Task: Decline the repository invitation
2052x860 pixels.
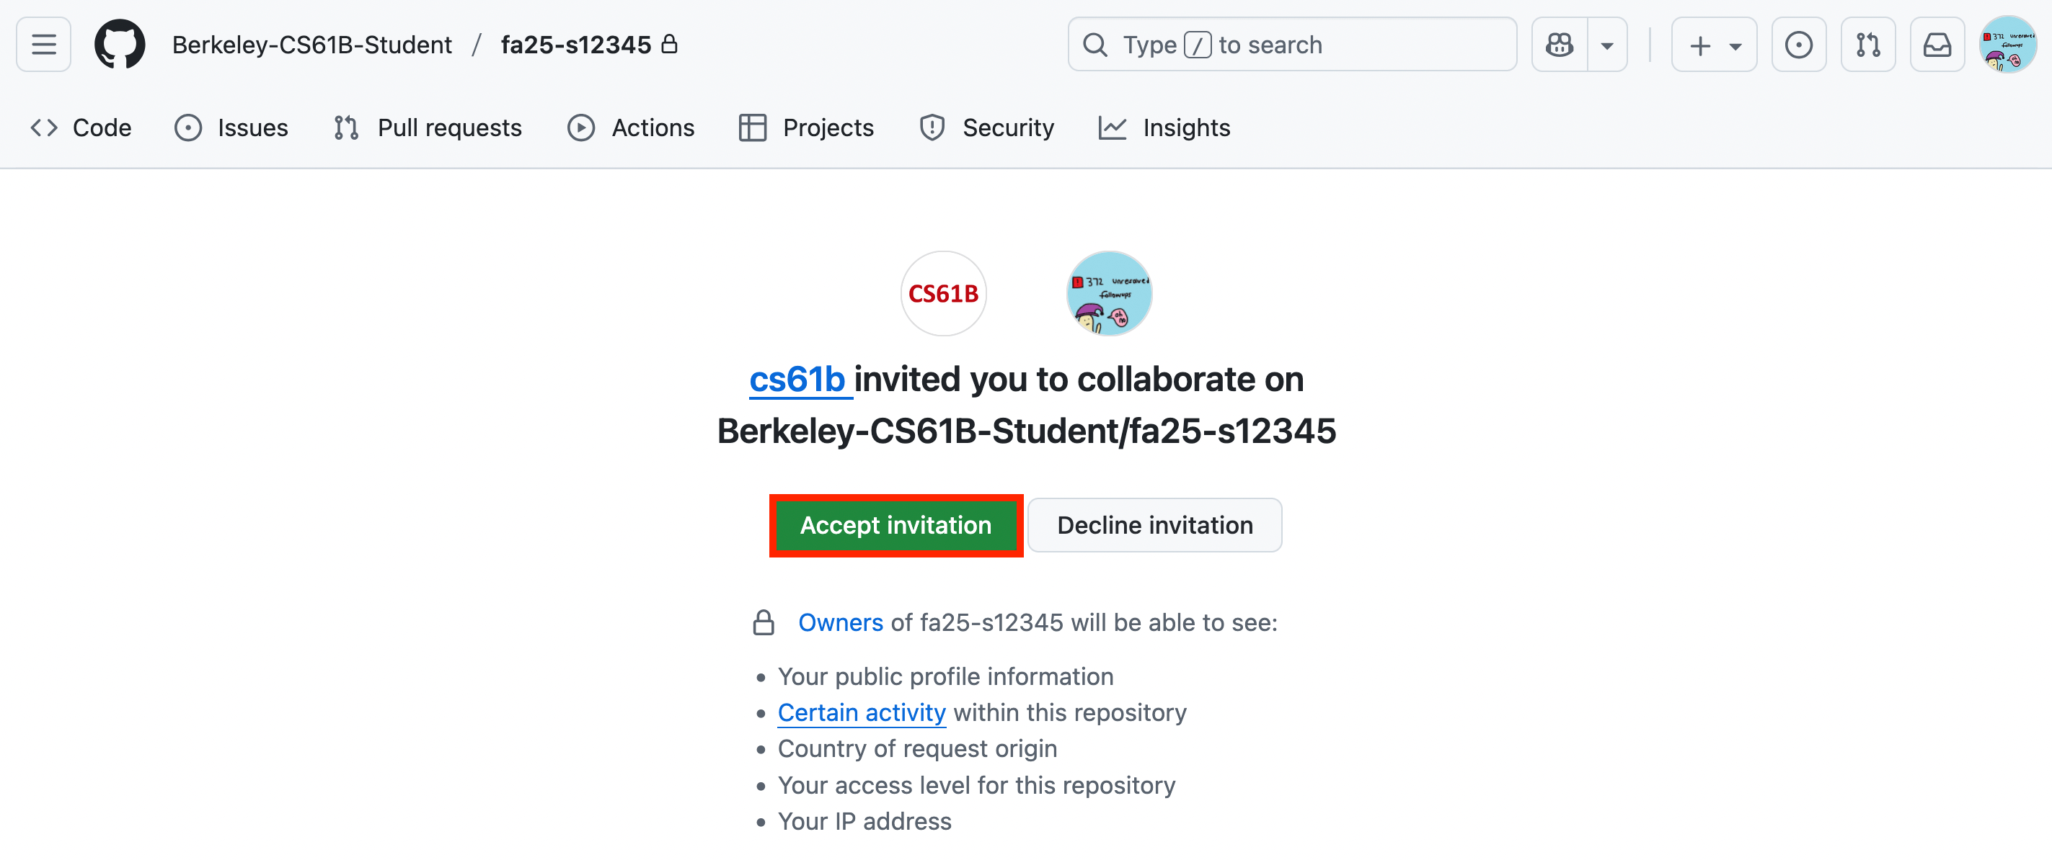Action: (1154, 525)
